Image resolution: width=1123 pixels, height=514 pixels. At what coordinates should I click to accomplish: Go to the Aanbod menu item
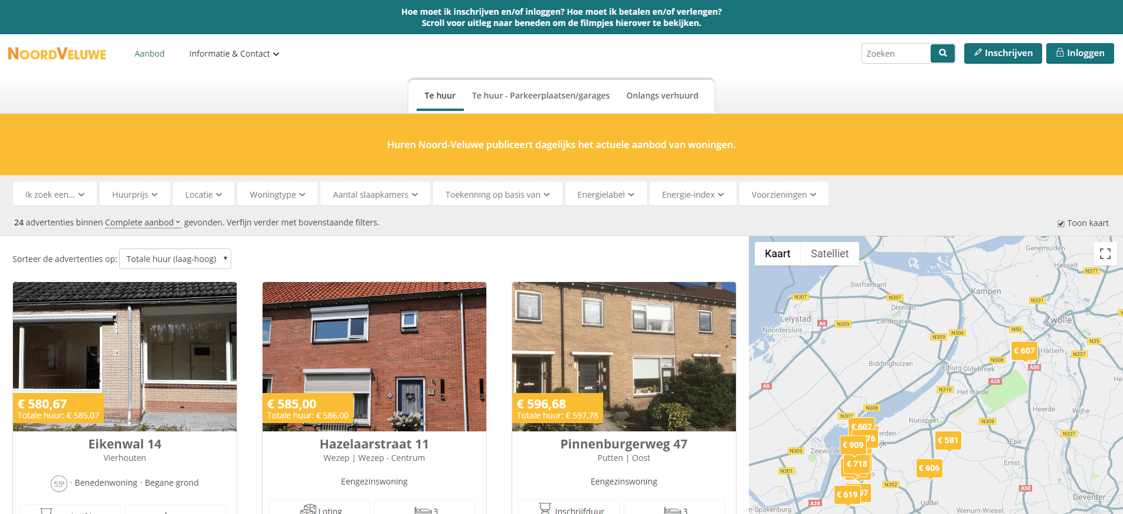click(x=149, y=54)
